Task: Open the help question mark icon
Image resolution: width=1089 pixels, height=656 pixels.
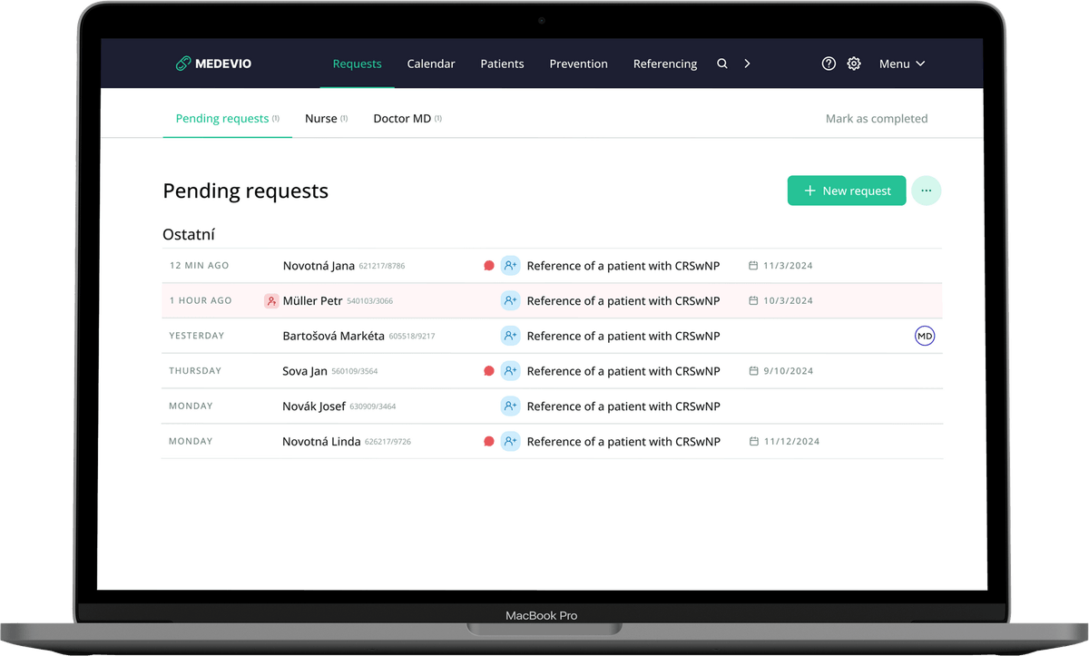Action: pyautogui.click(x=829, y=64)
